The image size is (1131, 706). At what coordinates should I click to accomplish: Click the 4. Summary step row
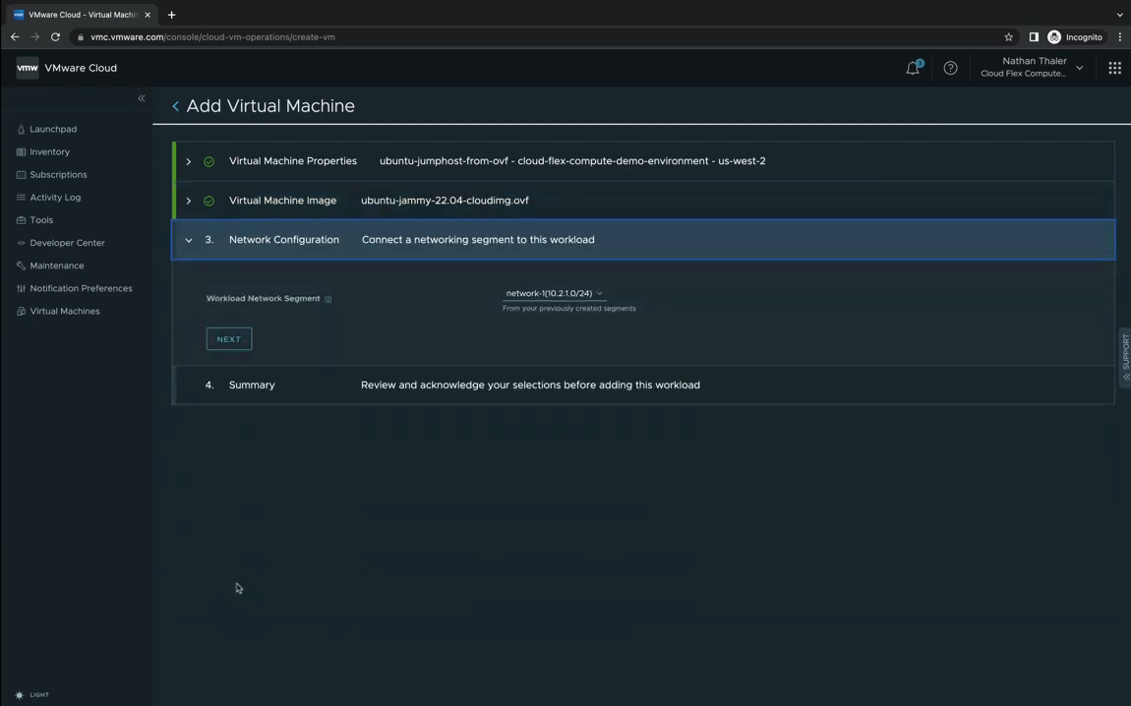pos(643,385)
